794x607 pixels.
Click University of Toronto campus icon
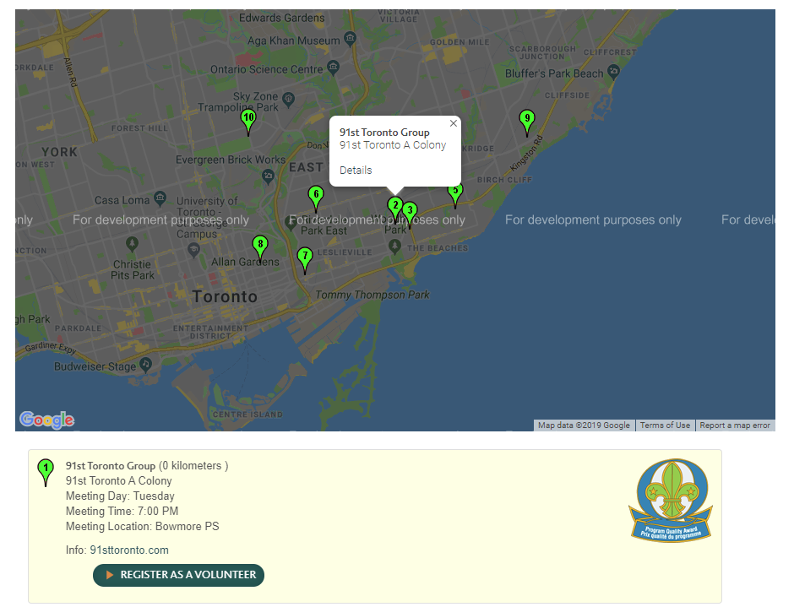193,250
